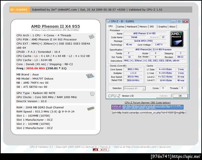The height and width of the screenshot is (160, 202).
Task: Minimize the CPU-Z window
Action: tap(173, 21)
